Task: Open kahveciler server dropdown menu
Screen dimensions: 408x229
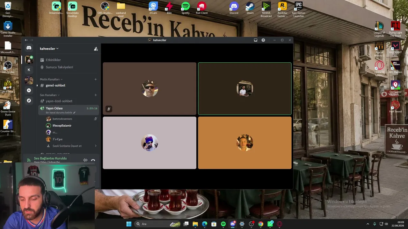Action: (49, 49)
